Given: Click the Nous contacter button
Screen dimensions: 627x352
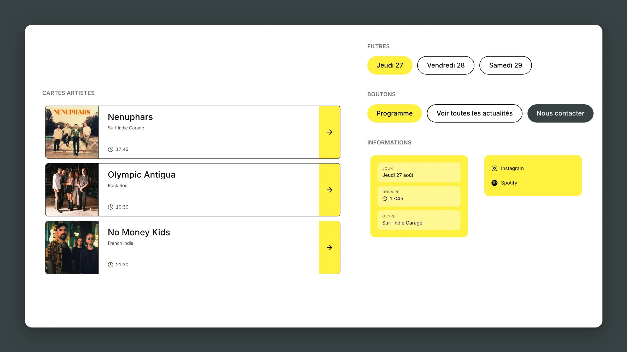Looking at the screenshot, I should pyautogui.click(x=560, y=113).
